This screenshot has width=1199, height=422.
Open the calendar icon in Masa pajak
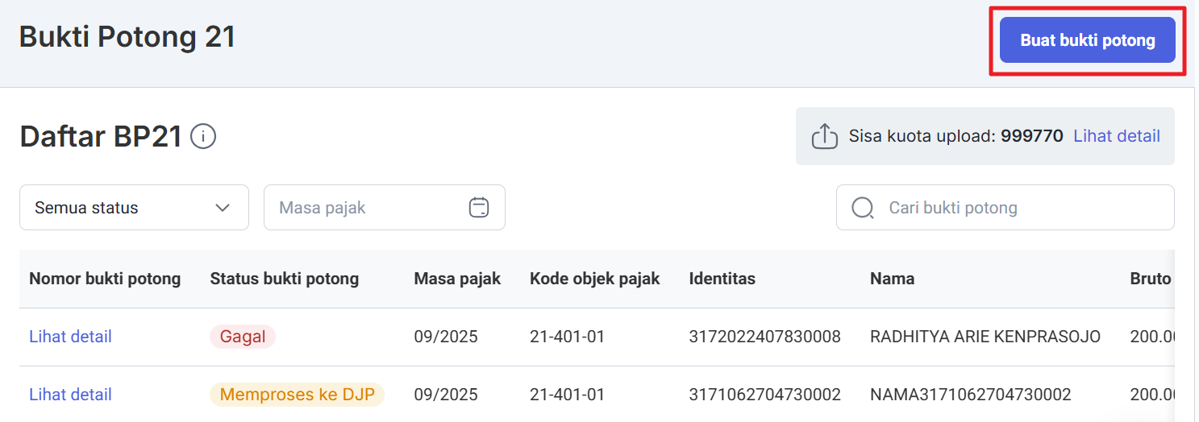(x=479, y=208)
